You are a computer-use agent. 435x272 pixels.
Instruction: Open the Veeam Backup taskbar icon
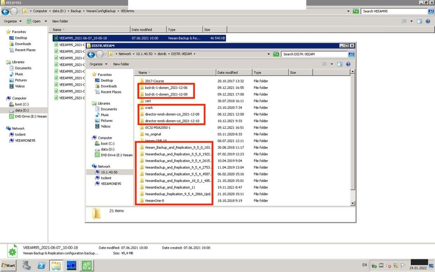pos(86,265)
